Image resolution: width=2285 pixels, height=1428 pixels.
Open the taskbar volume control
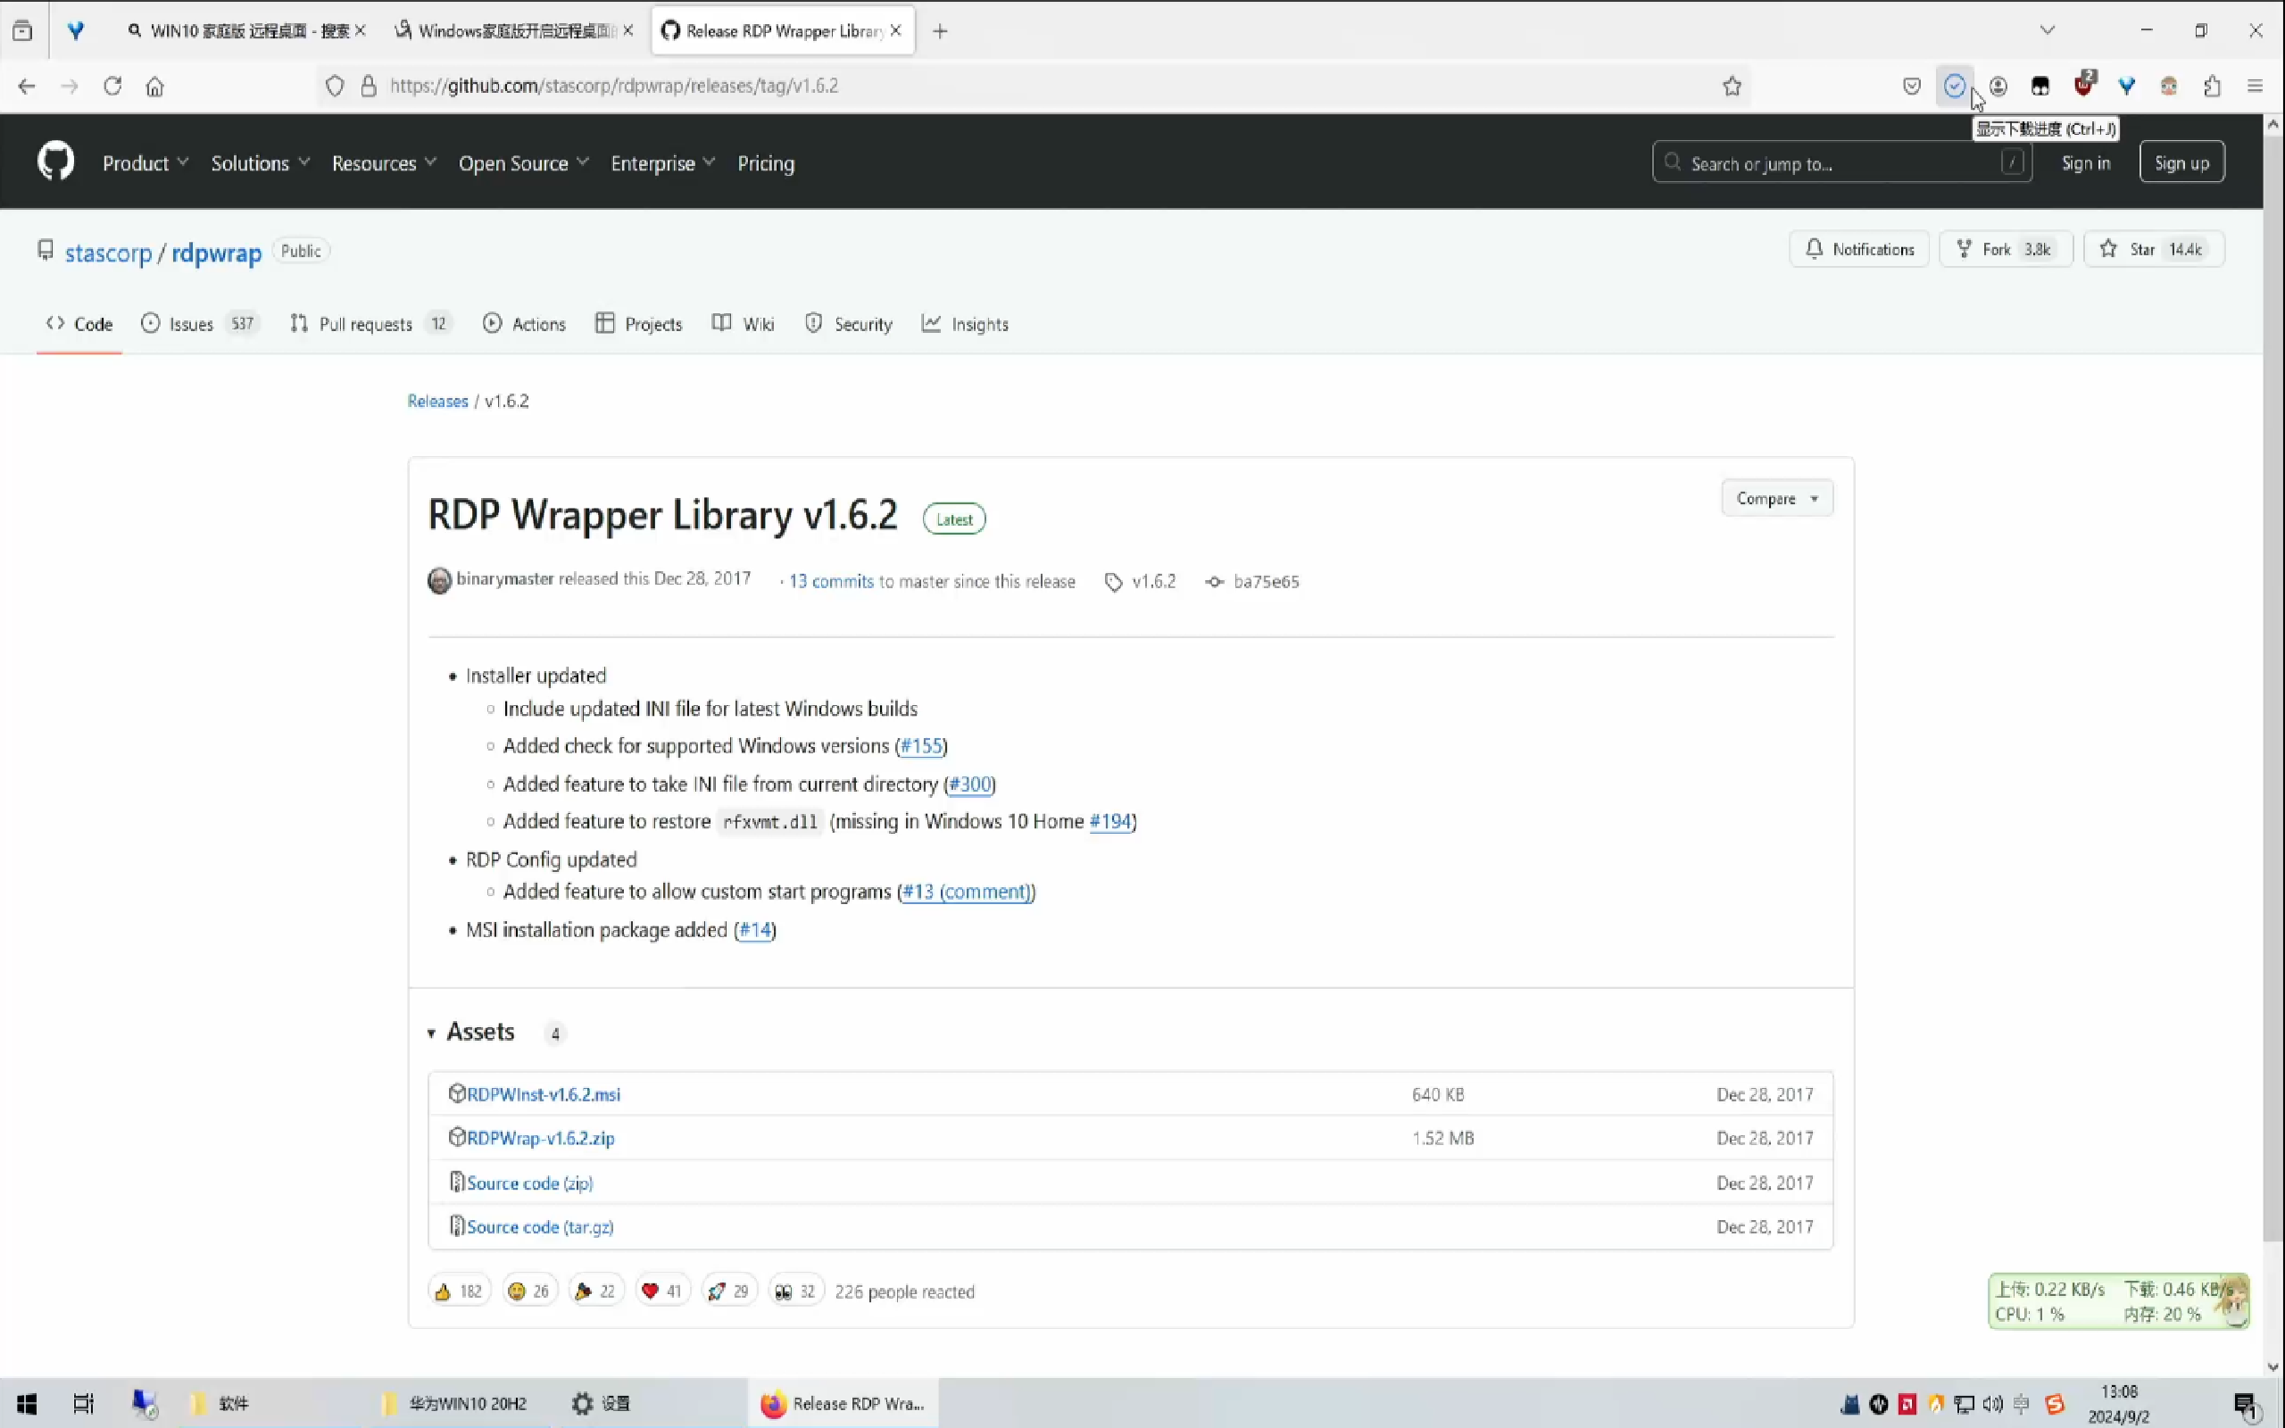click(1992, 1403)
